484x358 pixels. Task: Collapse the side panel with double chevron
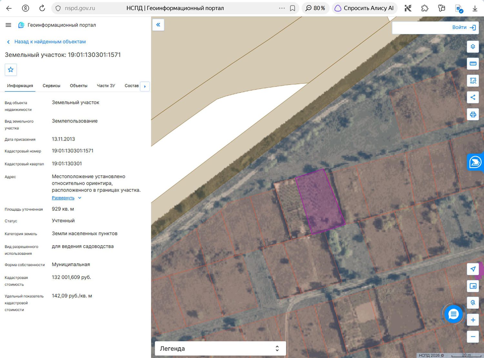pos(158,25)
